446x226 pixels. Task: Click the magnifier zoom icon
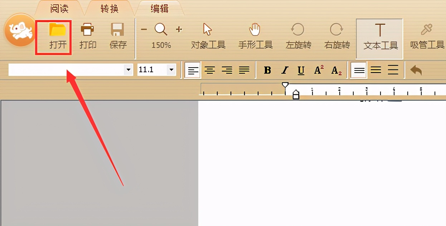click(x=161, y=30)
